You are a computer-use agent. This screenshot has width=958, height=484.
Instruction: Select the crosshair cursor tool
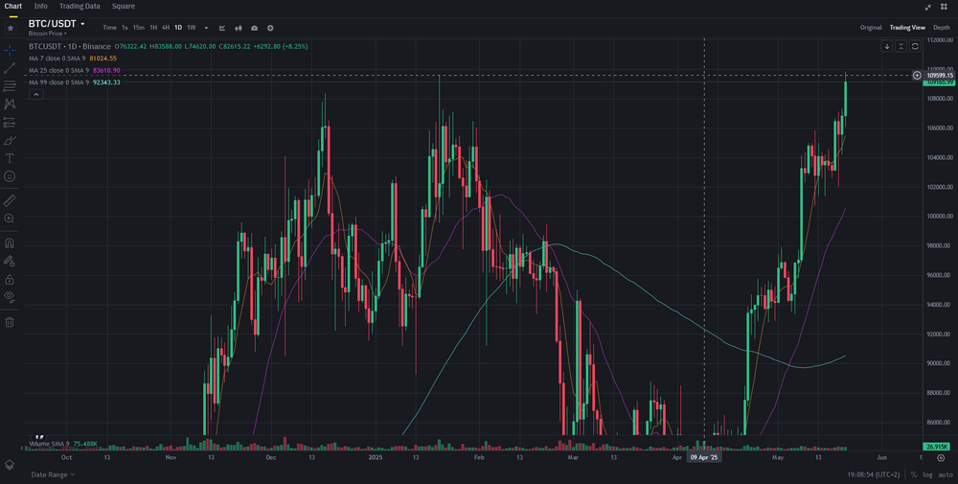click(x=10, y=50)
